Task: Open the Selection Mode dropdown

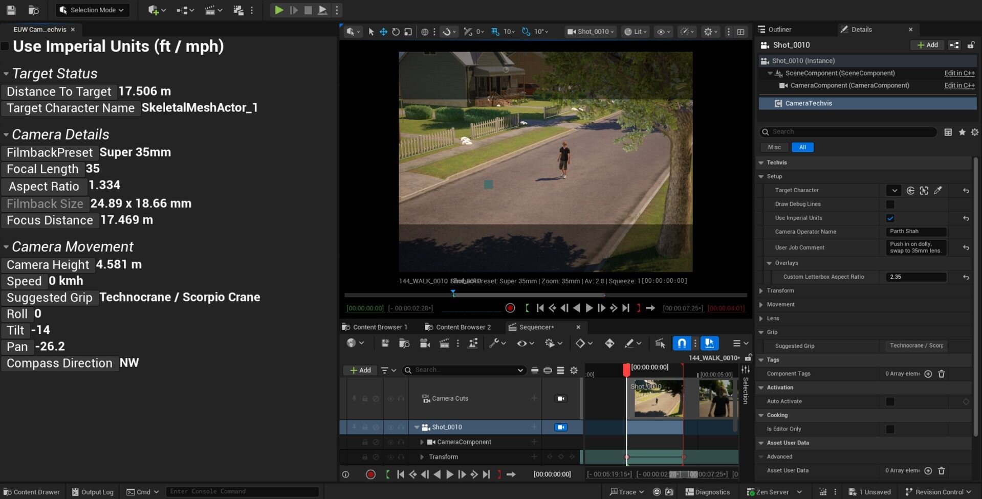Action: (x=92, y=10)
